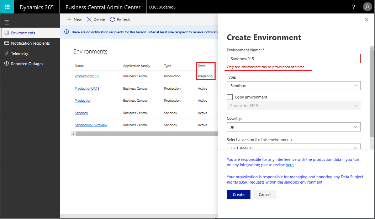Click the Application family column header
Image resolution: width=375 pixels, height=219 pixels.
tap(137, 66)
